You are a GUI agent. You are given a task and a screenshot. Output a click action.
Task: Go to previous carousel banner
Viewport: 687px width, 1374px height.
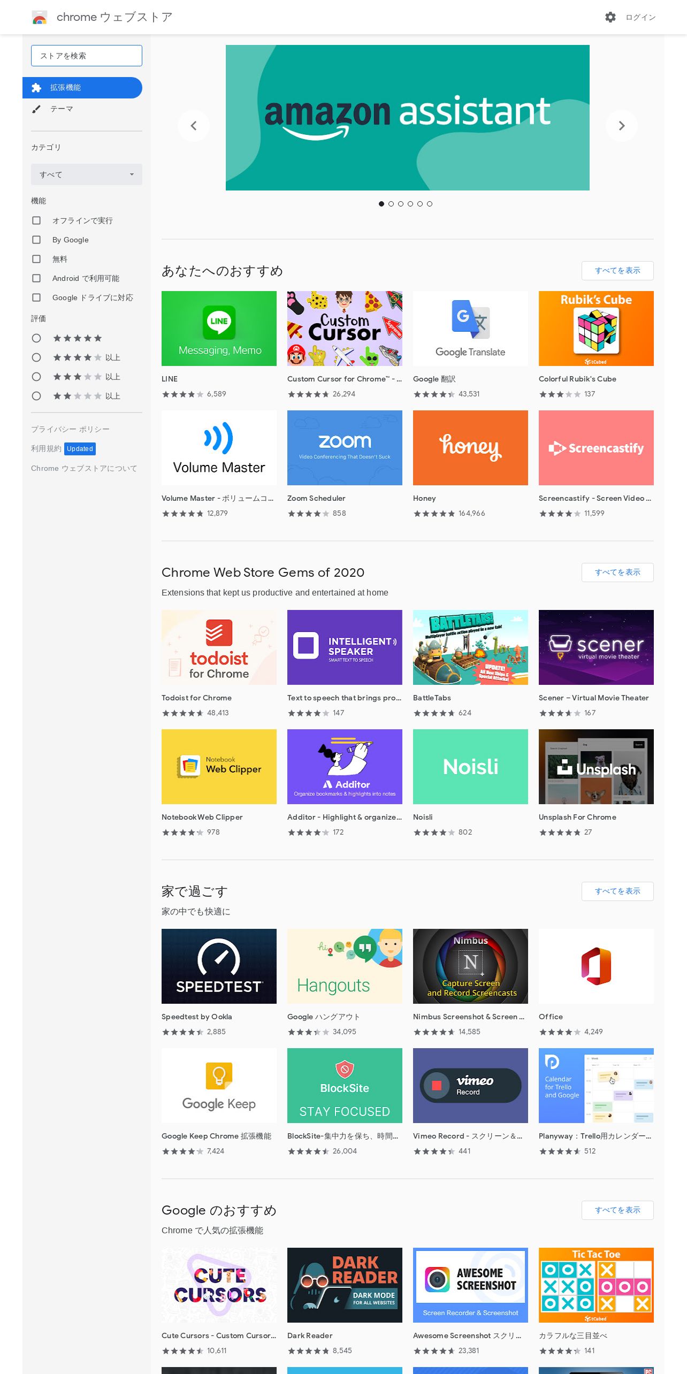point(193,126)
